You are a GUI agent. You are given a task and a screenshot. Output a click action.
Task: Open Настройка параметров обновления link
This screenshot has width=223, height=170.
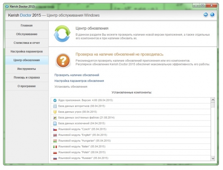click(79, 81)
